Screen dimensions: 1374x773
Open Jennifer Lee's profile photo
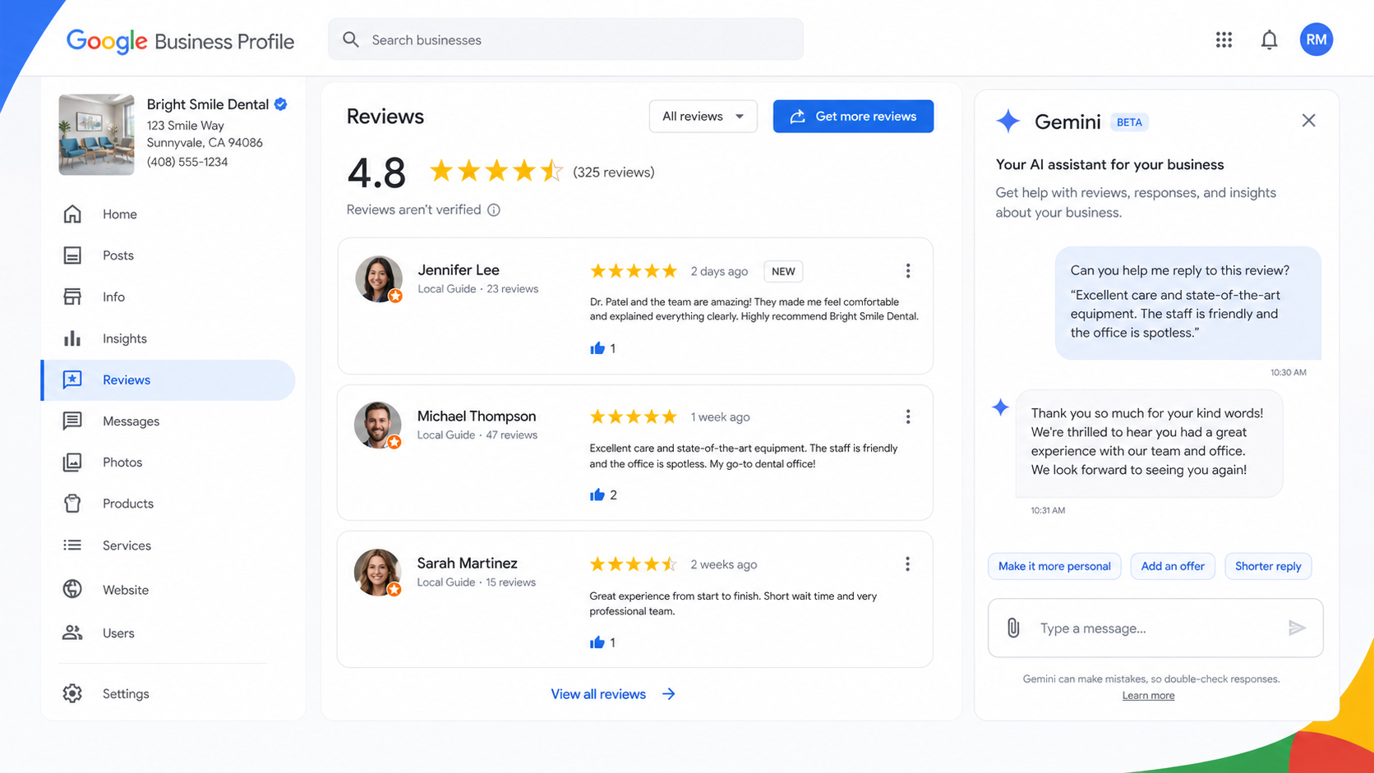point(379,279)
